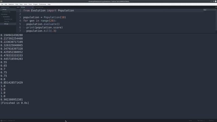Click output value 0.55
The image size is (217, 122).
[4, 62]
